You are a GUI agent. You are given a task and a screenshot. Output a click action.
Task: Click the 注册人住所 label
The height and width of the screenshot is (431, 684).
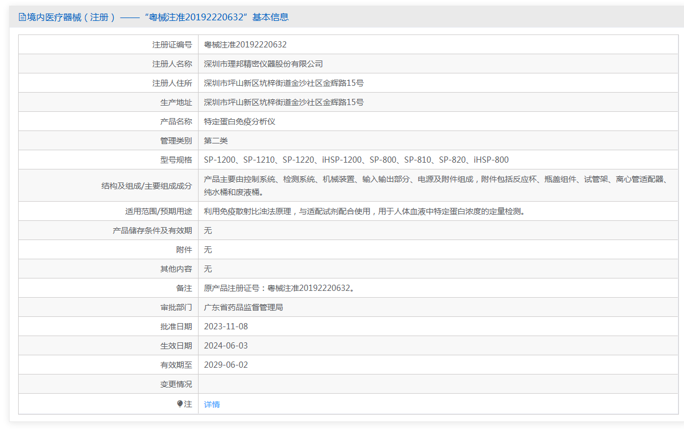[172, 83]
